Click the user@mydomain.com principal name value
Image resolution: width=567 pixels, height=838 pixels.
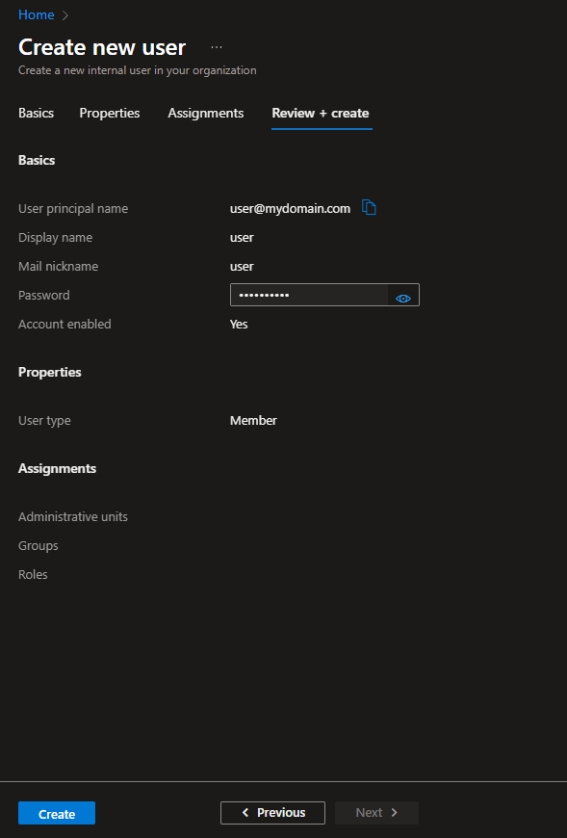coord(290,208)
